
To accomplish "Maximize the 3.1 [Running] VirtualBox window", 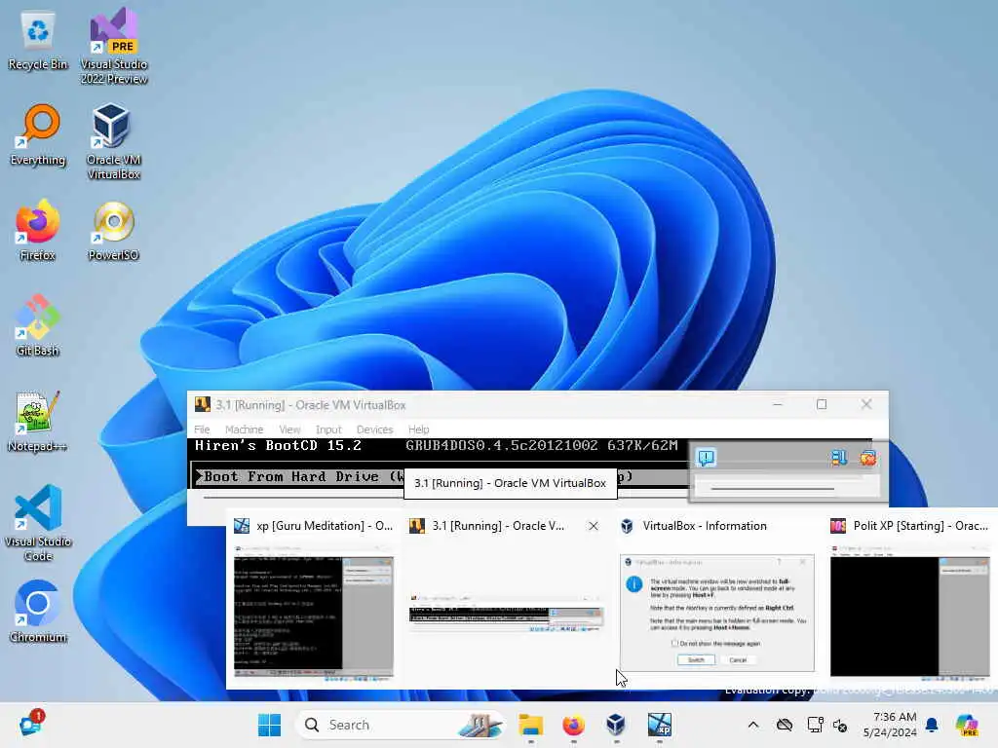I will pos(822,404).
